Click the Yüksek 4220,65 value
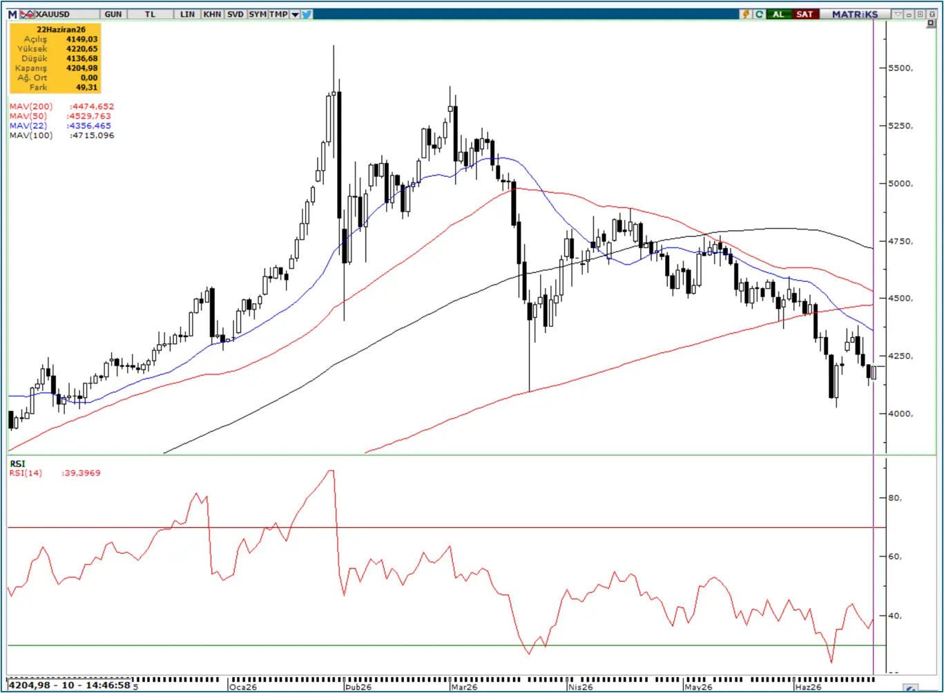944x693 pixels. (82, 49)
